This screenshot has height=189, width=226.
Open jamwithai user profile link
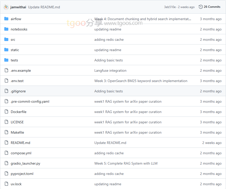click(x=18, y=7)
